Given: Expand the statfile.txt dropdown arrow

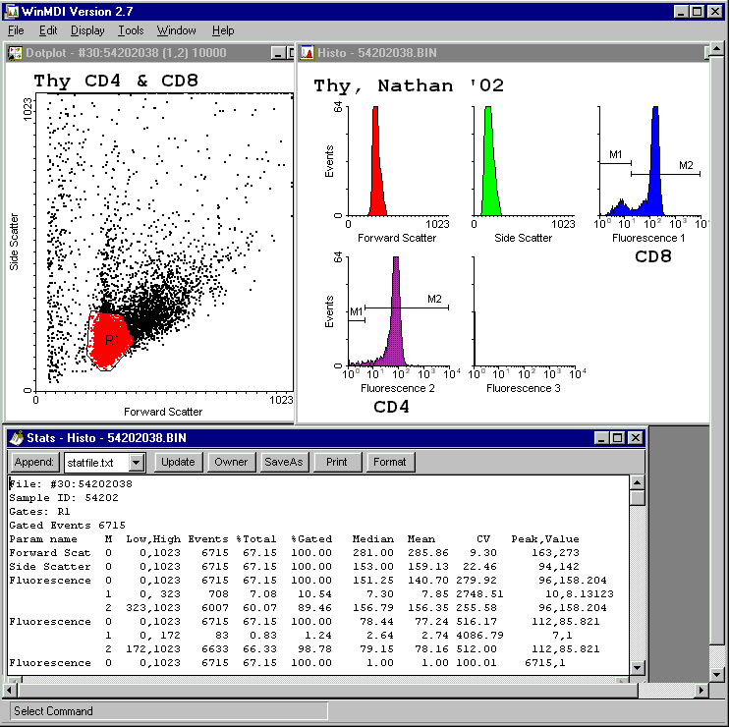Looking at the screenshot, I should tap(137, 462).
